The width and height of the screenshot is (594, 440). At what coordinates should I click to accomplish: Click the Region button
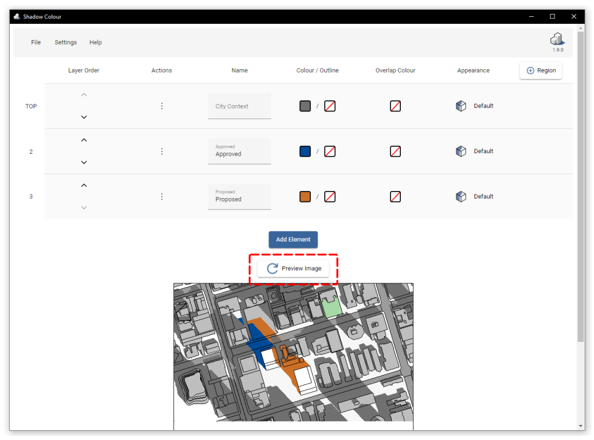coord(540,70)
